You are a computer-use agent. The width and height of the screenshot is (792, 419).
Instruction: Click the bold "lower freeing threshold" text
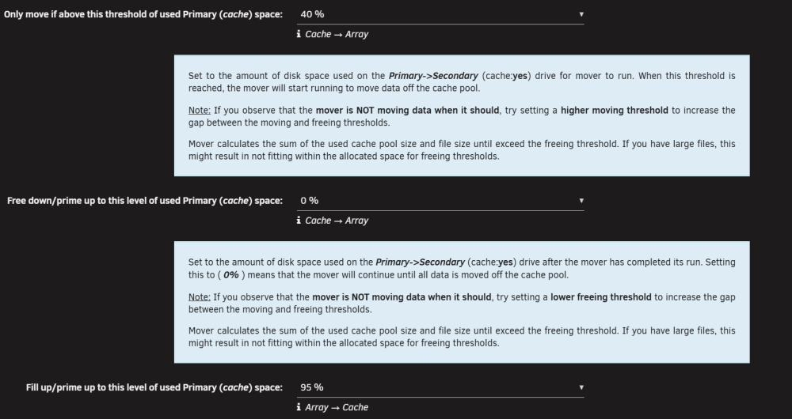pyautogui.click(x=601, y=297)
